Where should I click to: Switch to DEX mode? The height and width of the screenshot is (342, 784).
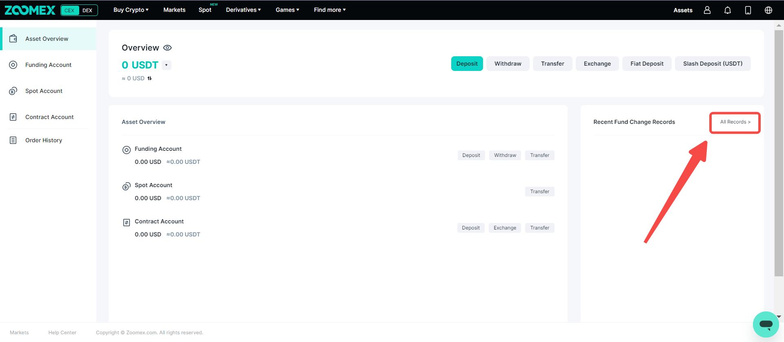[x=87, y=10]
